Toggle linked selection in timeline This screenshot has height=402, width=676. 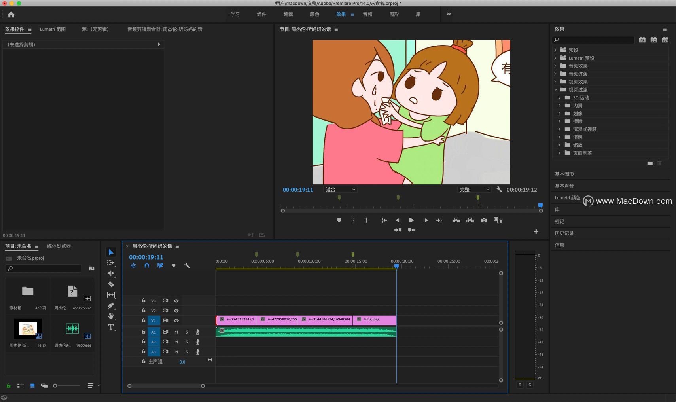[160, 265]
